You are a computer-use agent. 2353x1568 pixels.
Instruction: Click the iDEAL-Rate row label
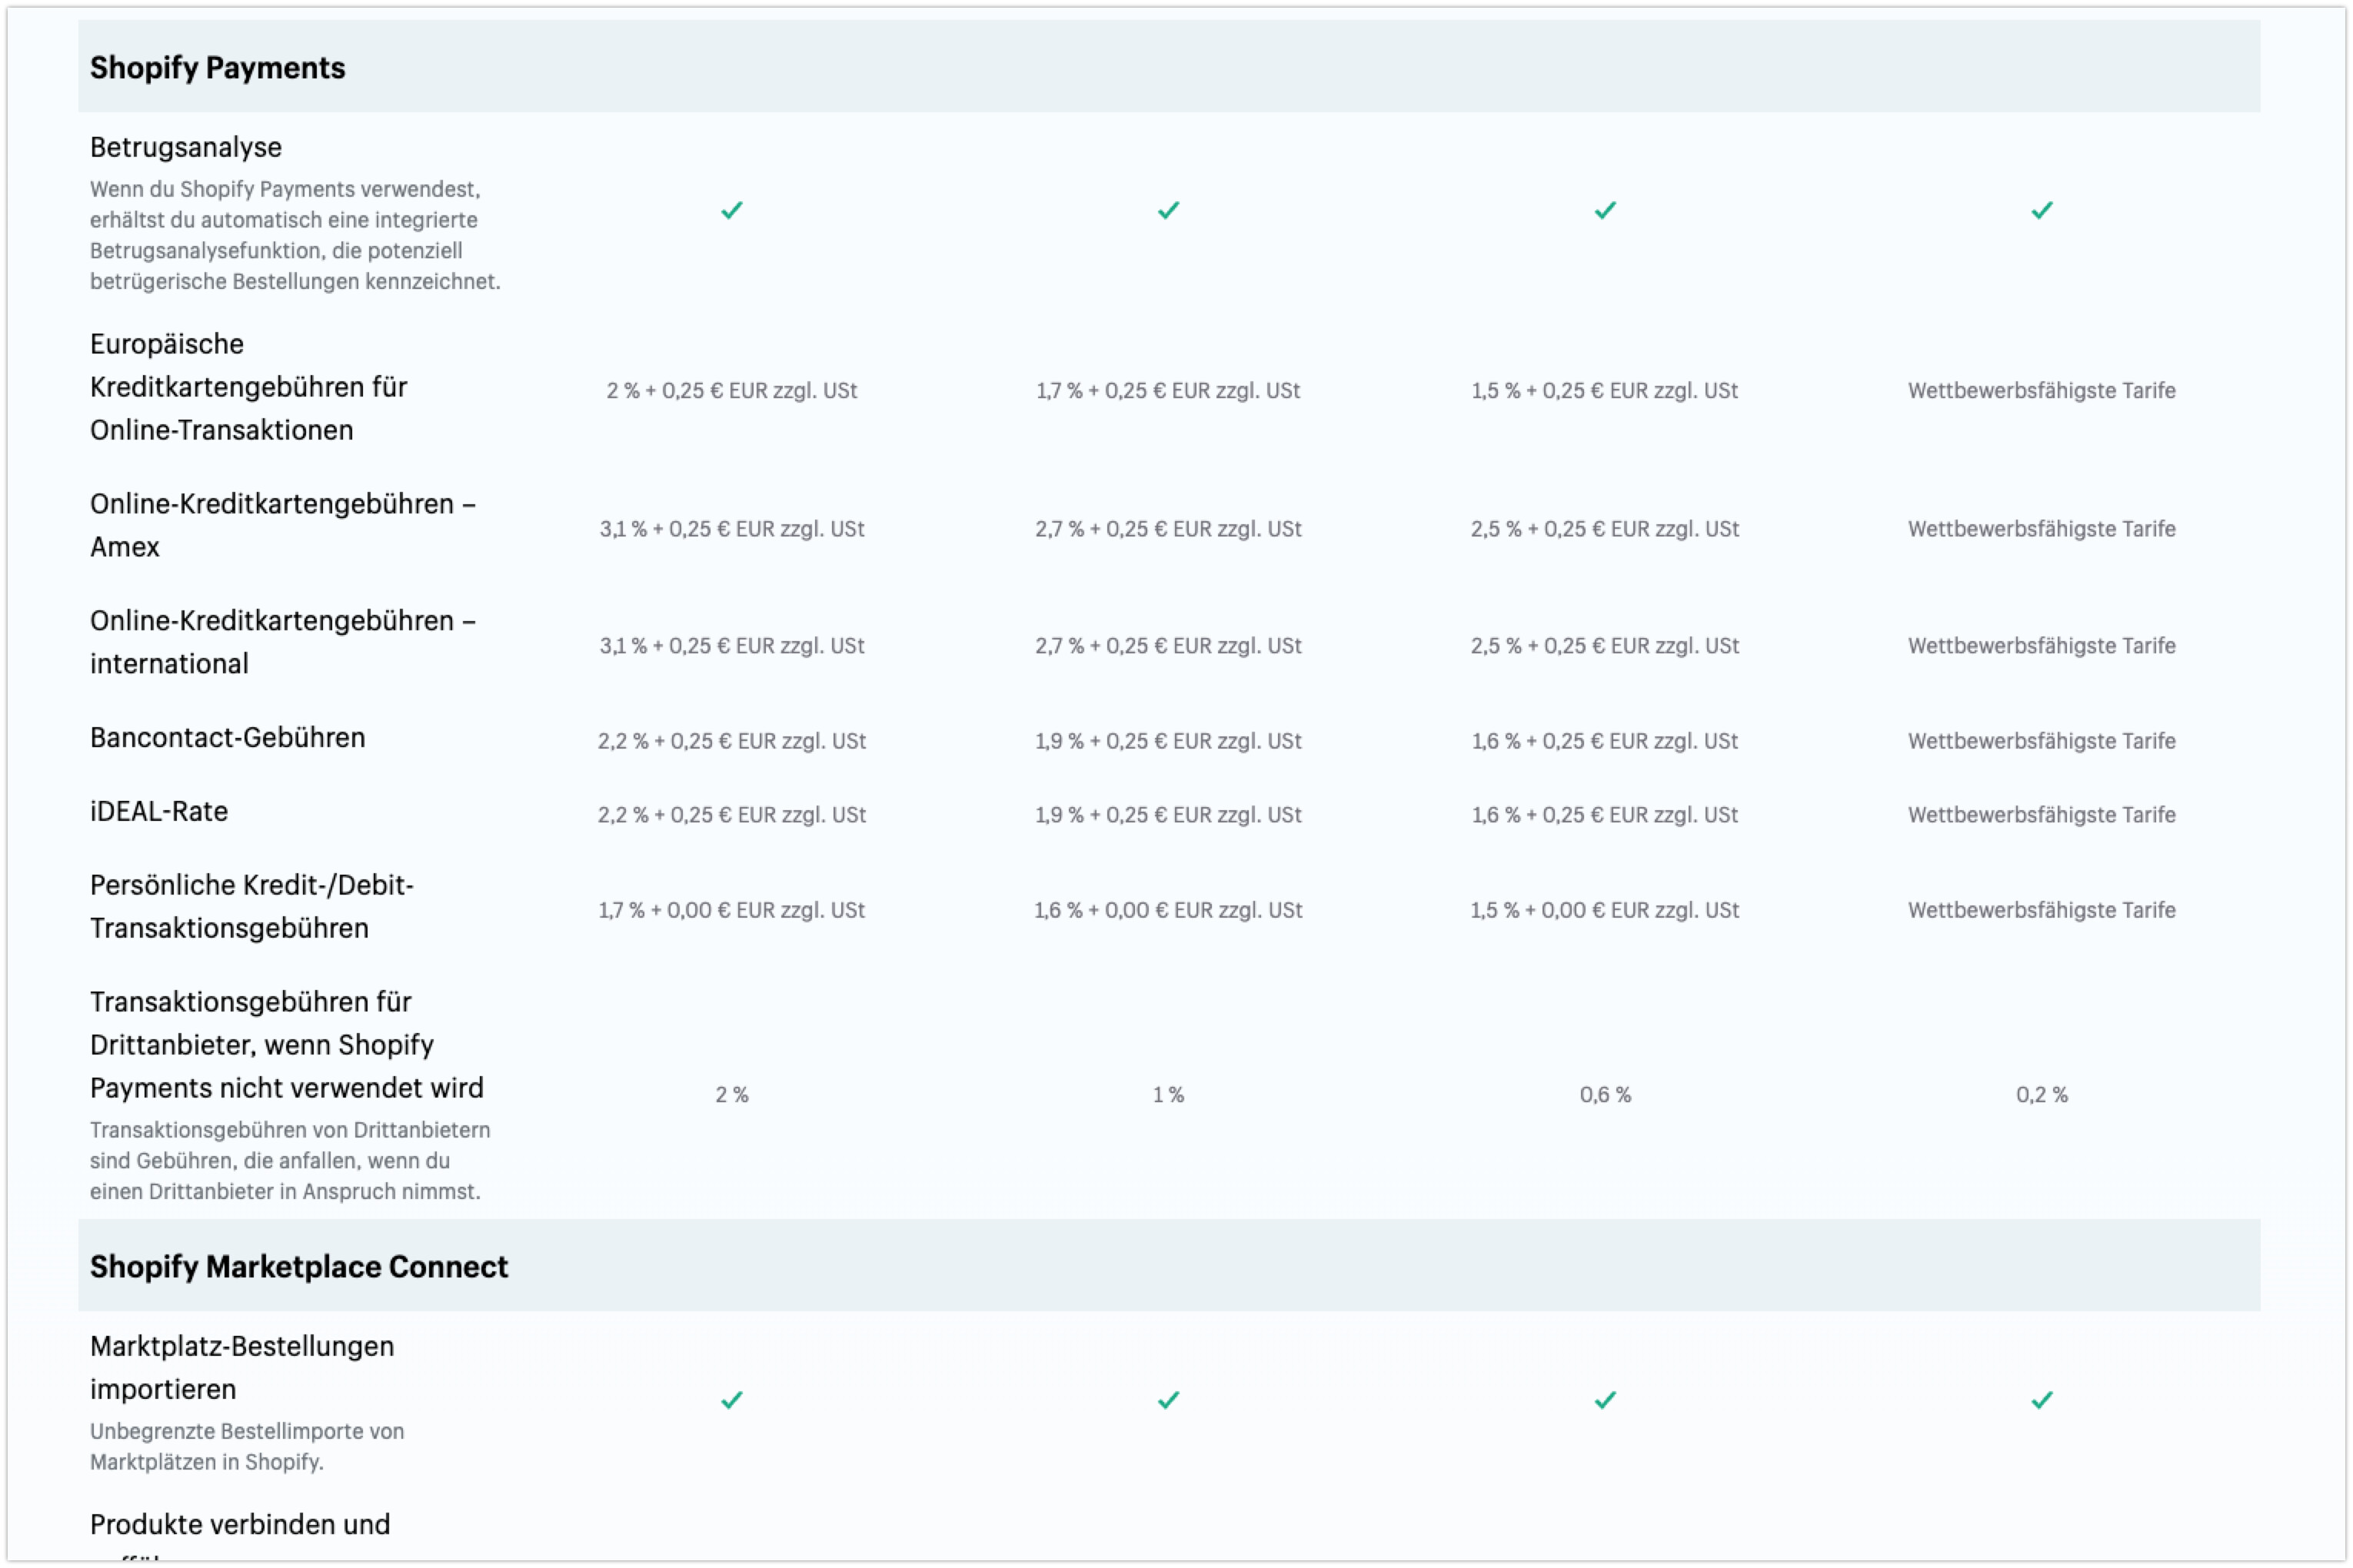(159, 811)
